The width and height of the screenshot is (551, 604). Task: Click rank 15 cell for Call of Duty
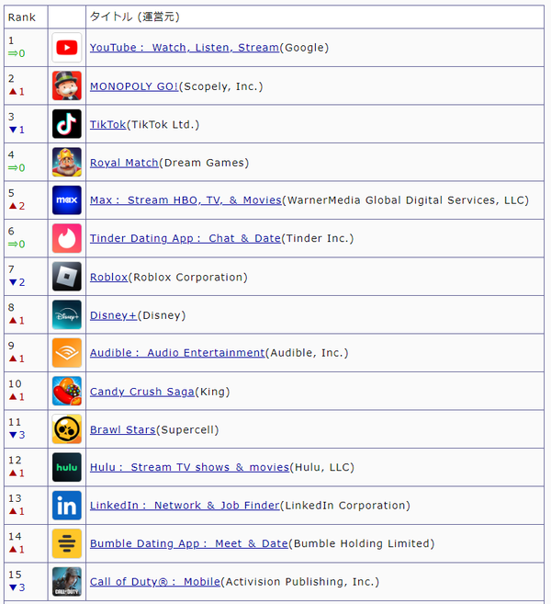(26, 581)
